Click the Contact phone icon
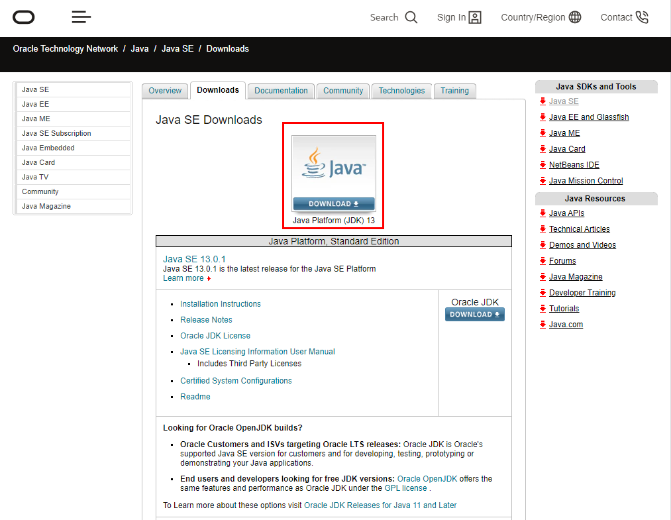 point(642,17)
